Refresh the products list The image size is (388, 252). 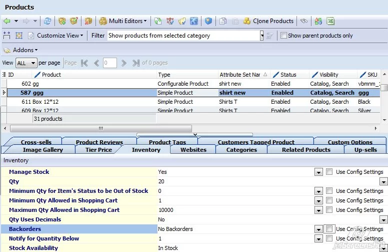(x=47, y=22)
